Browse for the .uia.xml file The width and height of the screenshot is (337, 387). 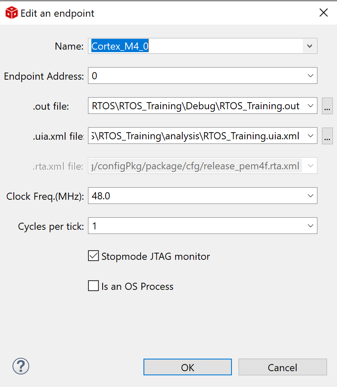327,136
